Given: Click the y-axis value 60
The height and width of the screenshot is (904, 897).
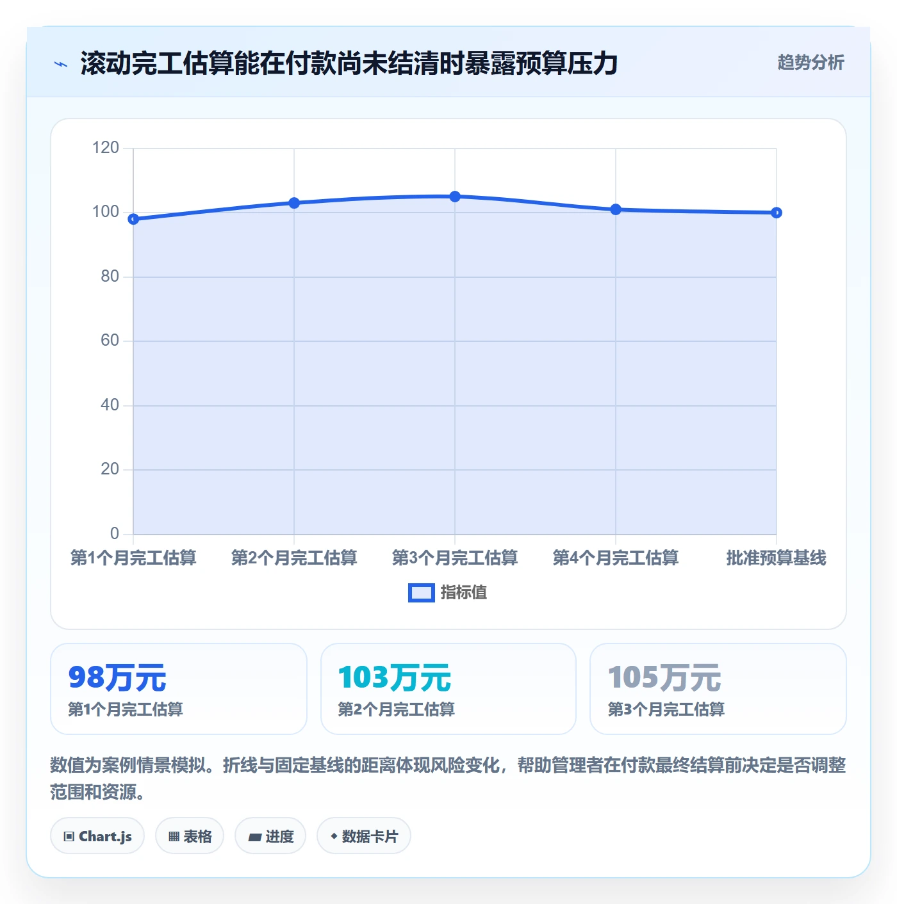Looking at the screenshot, I should 110,341.
